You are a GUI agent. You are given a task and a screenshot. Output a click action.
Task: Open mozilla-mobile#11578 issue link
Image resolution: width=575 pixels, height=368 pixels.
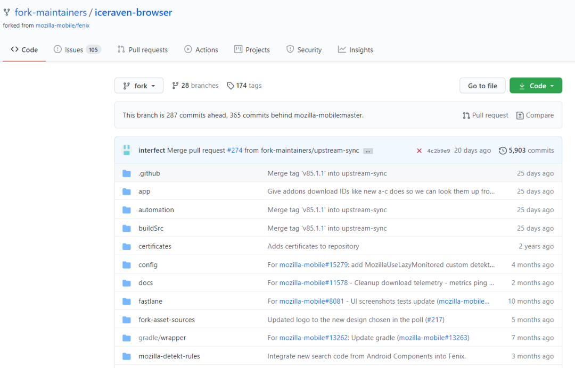tap(314, 283)
